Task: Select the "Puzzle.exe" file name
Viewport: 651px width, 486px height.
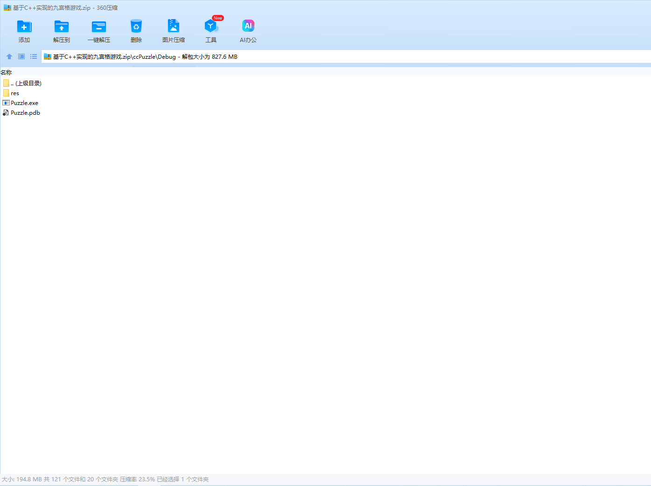Action: 25,103
